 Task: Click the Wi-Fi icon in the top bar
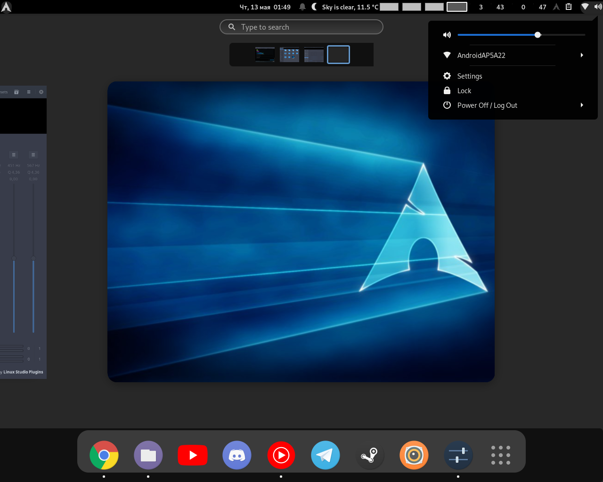coord(585,7)
